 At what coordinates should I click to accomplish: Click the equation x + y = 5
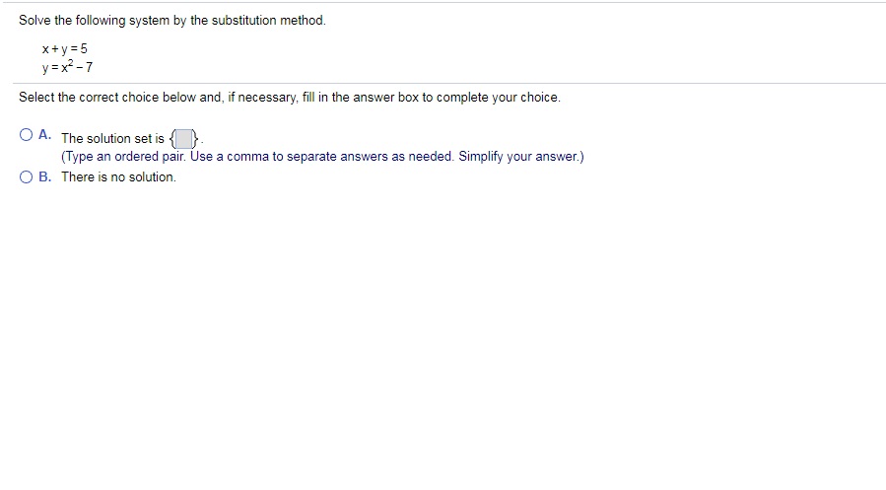pyautogui.click(x=66, y=48)
